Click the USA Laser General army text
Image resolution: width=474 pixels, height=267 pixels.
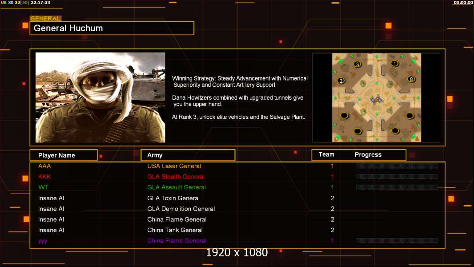point(174,166)
